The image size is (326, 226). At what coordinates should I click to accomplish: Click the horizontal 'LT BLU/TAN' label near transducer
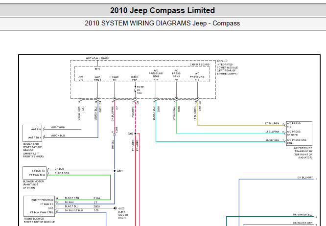[272, 132]
